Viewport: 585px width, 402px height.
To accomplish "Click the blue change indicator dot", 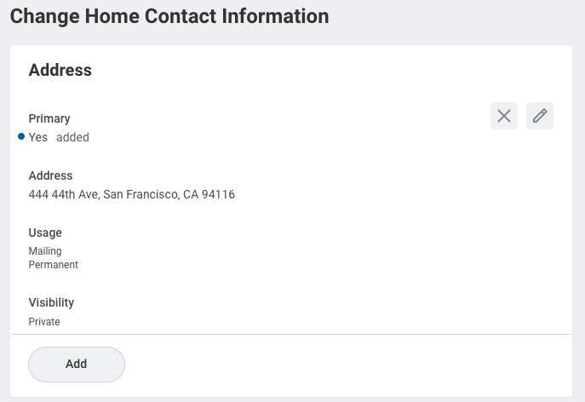I will click(x=21, y=137).
